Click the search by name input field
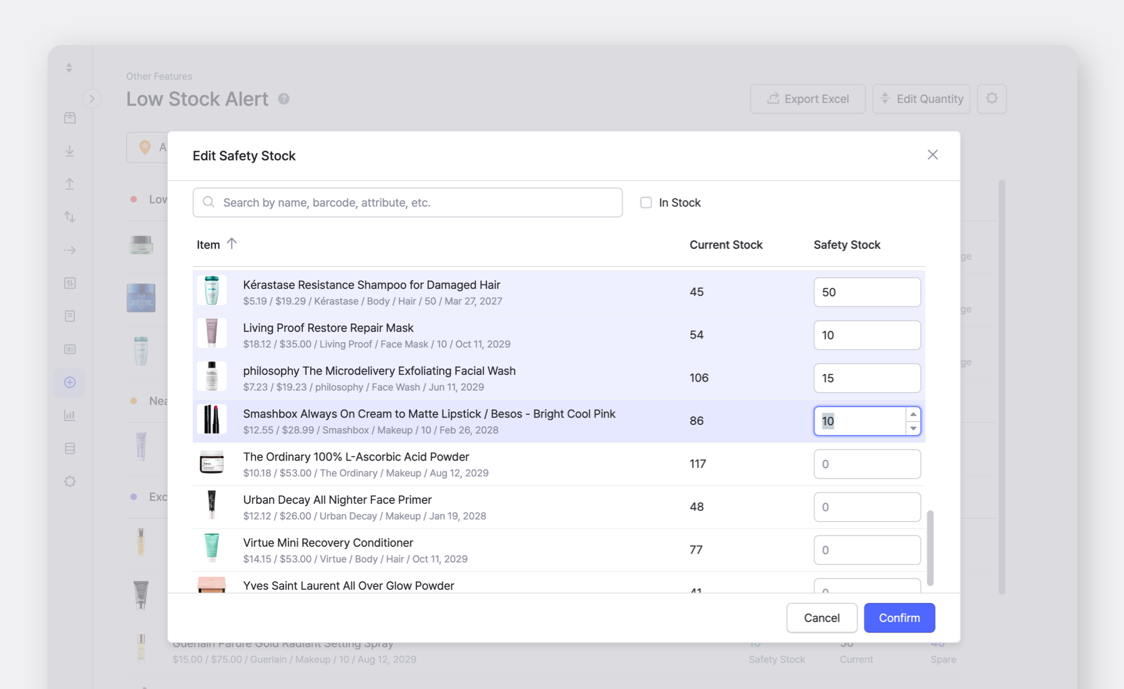1124x689 pixels. (x=407, y=202)
